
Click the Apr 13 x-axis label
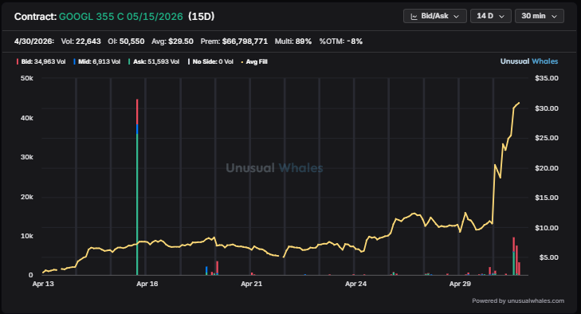(x=43, y=284)
